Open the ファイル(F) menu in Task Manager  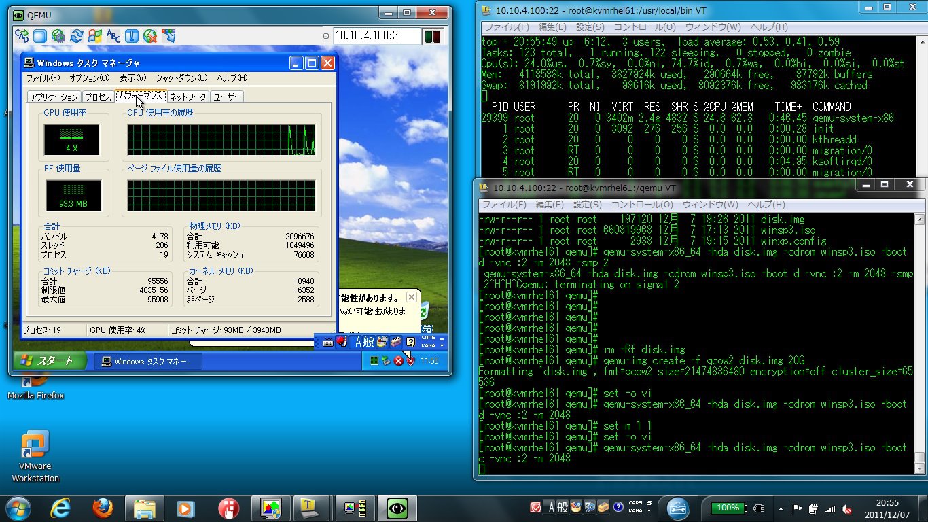(43, 78)
